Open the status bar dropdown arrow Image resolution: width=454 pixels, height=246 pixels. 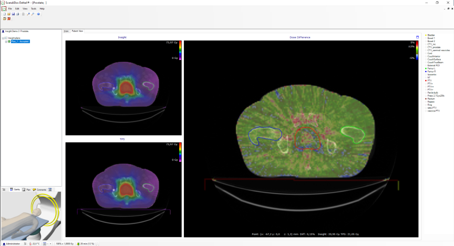(50, 244)
